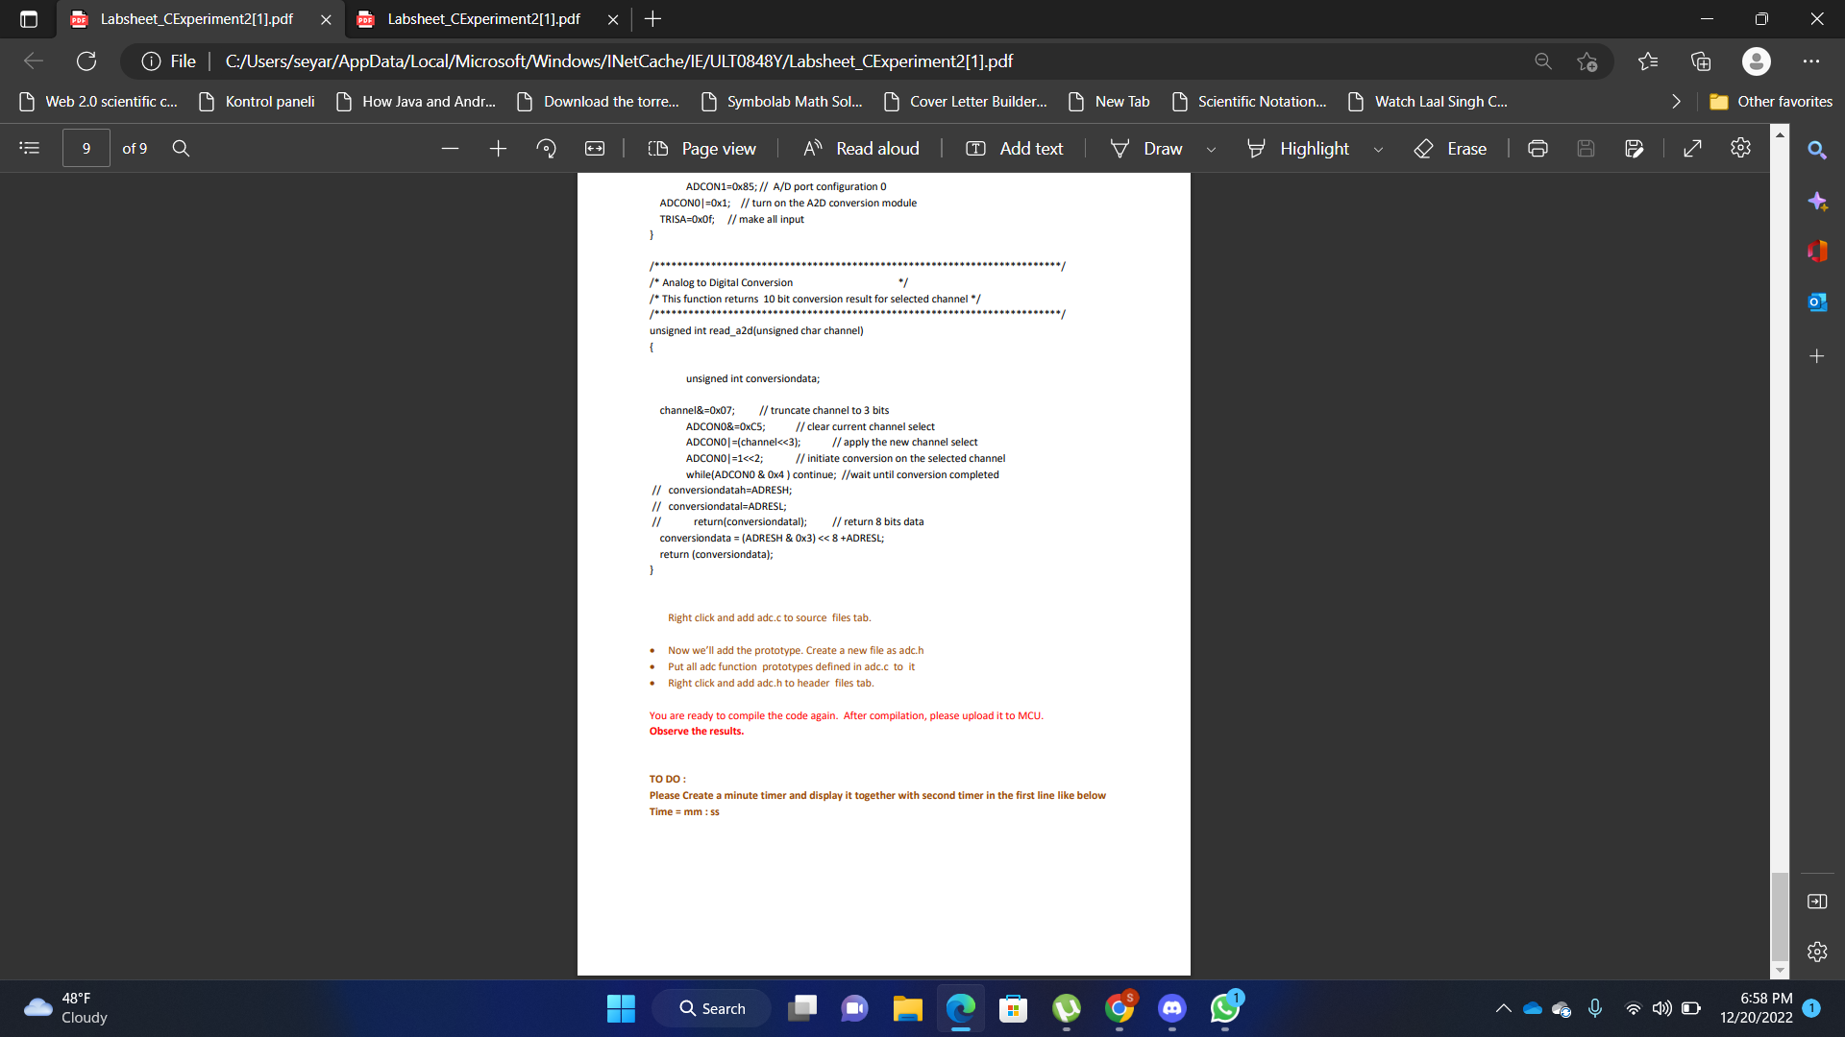Toggle the Read aloud feature
1845x1037 pixels.
point(861,148)
